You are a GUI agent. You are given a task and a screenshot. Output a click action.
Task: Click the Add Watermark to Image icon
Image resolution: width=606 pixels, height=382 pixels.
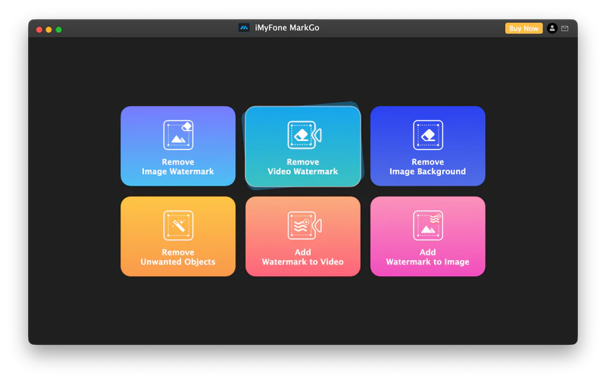pyautogui.click(x=428, y=226)
